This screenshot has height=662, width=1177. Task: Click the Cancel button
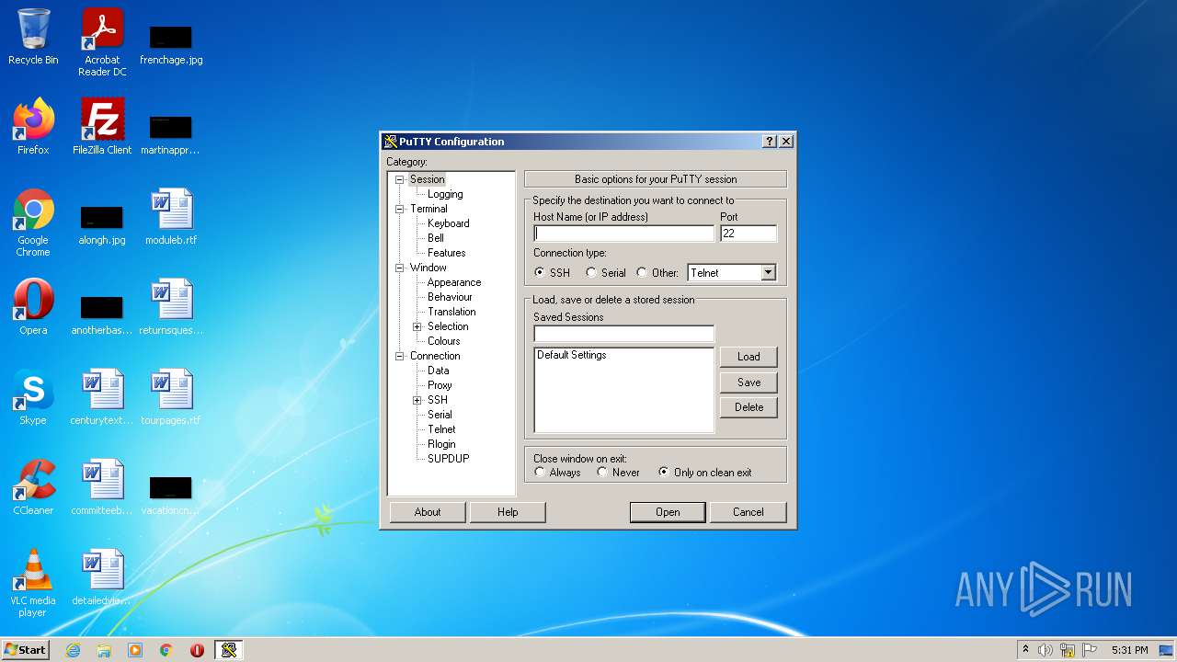(x=748, y=512)
